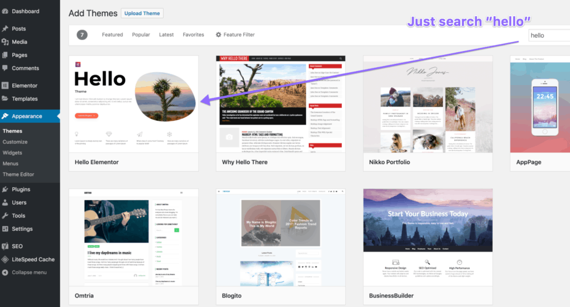Click the Why Hello There theme name
570x307 pixels.
(x=245, y=162)
